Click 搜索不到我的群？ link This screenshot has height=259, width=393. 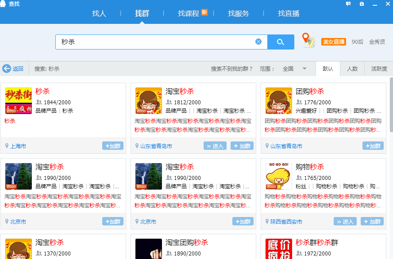231,69
